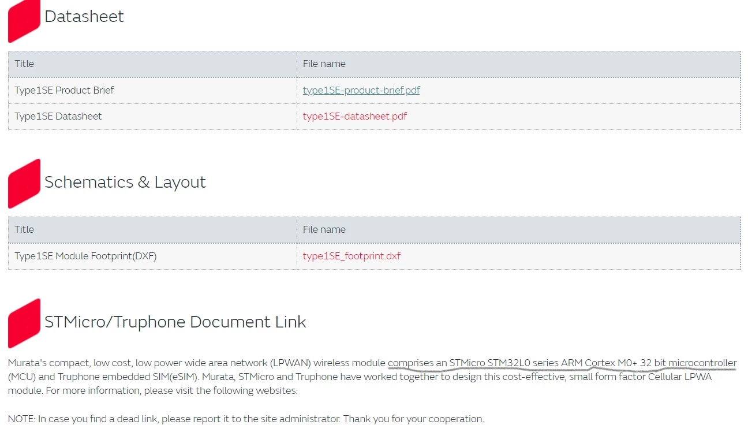Click the STMicro/Truphone Document Link heading
Image resolution: width=748 pixels, height=432 pixels.
[x=175, y=322]
